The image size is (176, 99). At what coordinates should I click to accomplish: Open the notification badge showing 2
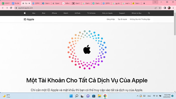click(x=172, y=96)
